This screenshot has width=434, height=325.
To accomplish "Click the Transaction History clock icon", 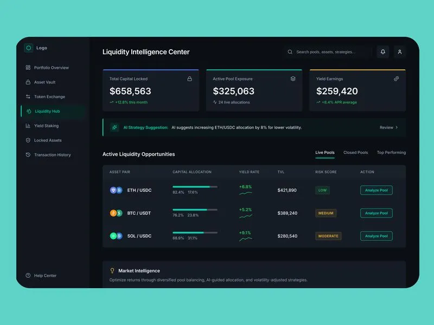I will point(28,155).
